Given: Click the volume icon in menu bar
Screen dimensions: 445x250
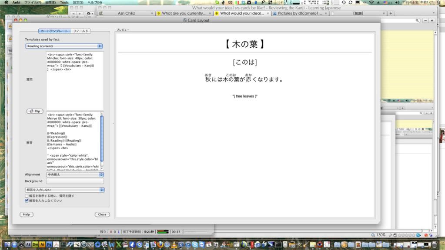Looking at the screenshot, I should (397, 3).
